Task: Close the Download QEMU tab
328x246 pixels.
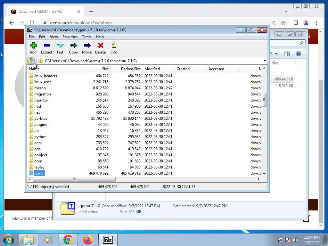Action: point(79,12)
